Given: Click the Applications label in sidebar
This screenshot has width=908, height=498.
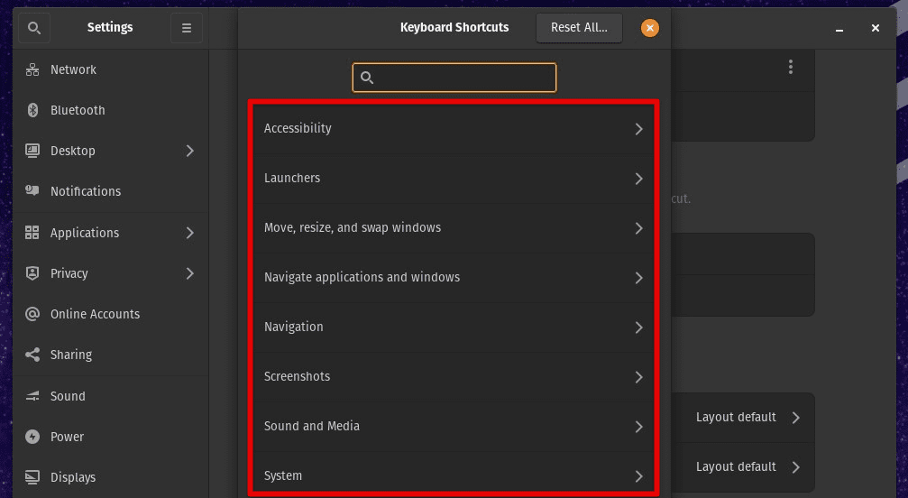Looking at the screenshot, I should point(85,233).
